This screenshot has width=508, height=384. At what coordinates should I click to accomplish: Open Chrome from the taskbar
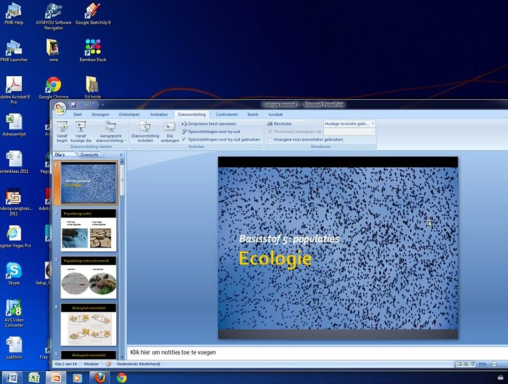click(121, 378)
